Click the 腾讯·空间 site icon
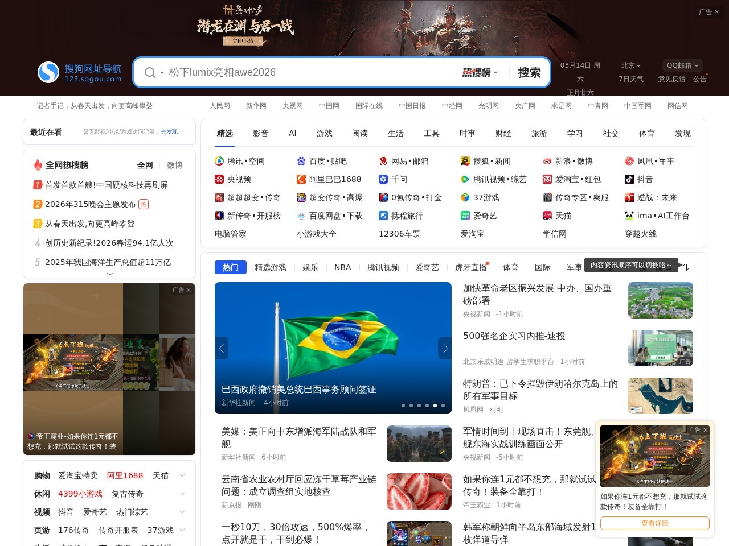 point(219,161)
